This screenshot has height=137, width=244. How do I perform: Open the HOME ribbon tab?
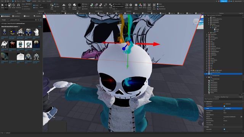(x=23, y=1)
